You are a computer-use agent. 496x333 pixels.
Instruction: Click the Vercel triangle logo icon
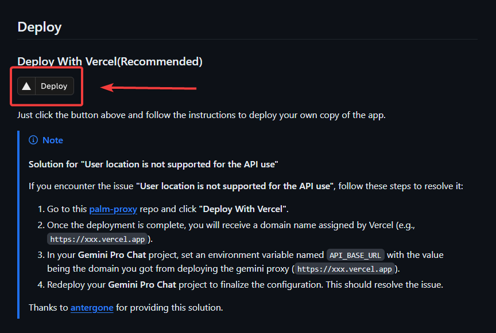[26, 86]
